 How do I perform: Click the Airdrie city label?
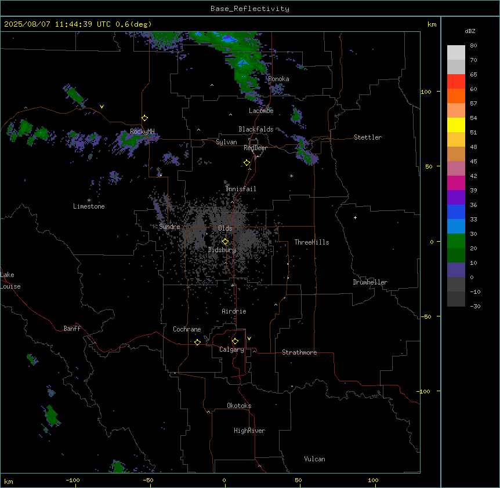[234, 311]
